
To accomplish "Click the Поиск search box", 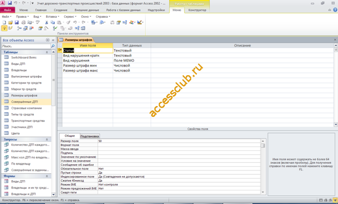I will (26, 46).
